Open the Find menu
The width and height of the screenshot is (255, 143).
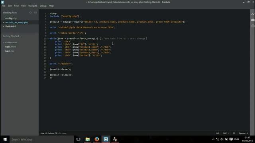[x=16, y=6]
